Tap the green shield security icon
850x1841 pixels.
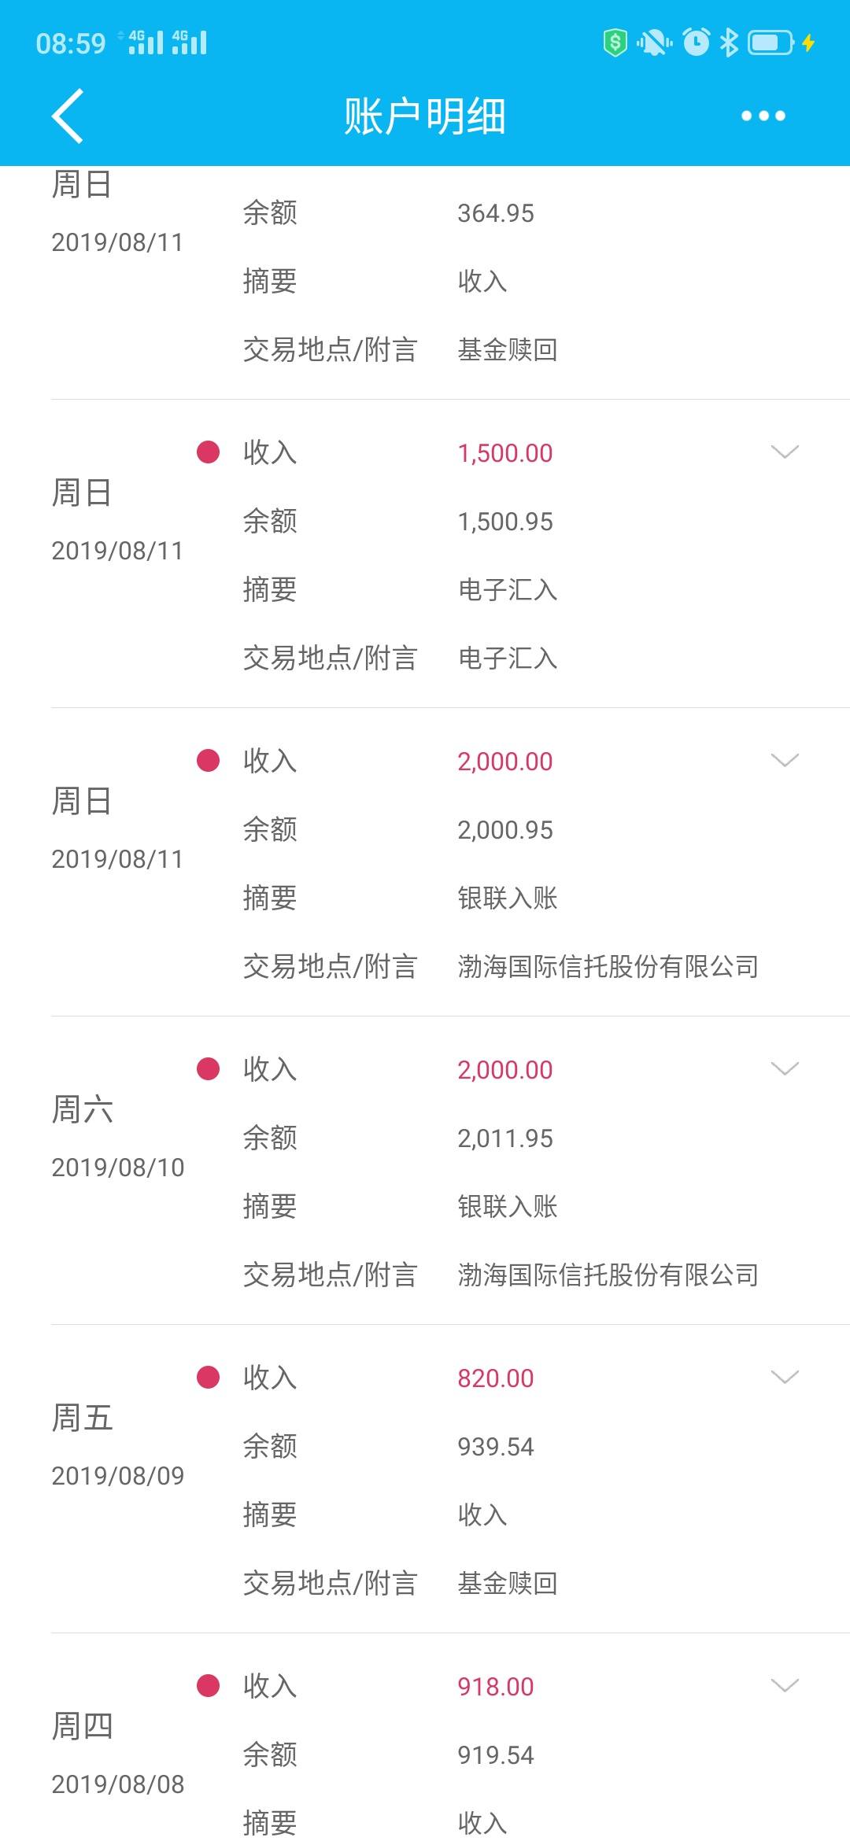(615, 42)
